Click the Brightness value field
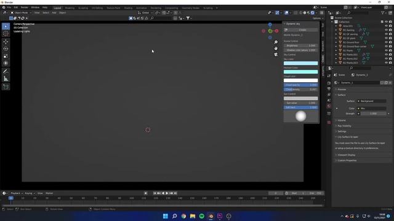 coord(301,45)
